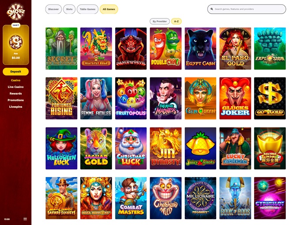The image size is (300, 225).
Task: Click the Shotz casino logo
Action: [16, 12]
